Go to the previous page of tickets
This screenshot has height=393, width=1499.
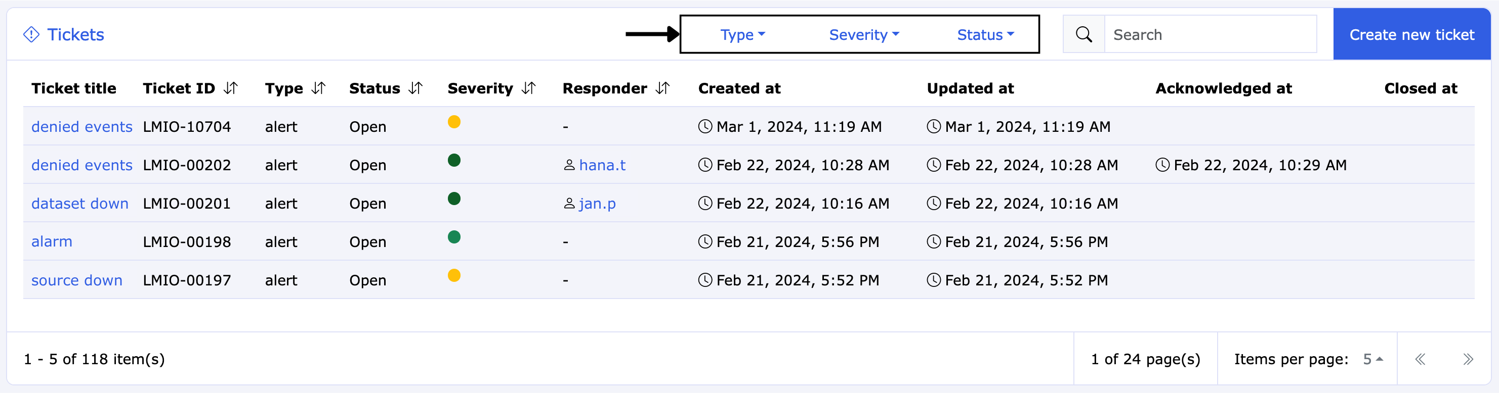[x=1420, y=359]
